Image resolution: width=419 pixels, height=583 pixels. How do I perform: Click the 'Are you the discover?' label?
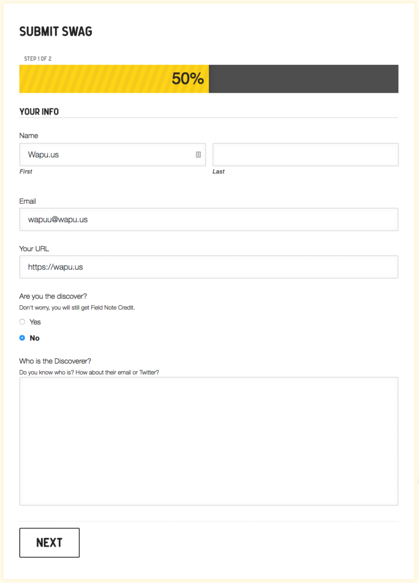(53, 296)
